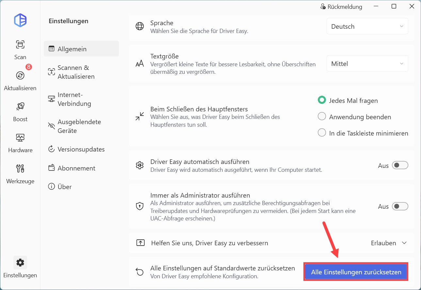Switch to Scannen & Aktualisieren settings tab
This screenshot has height=290, width=421.
click(x=81, y=72)
